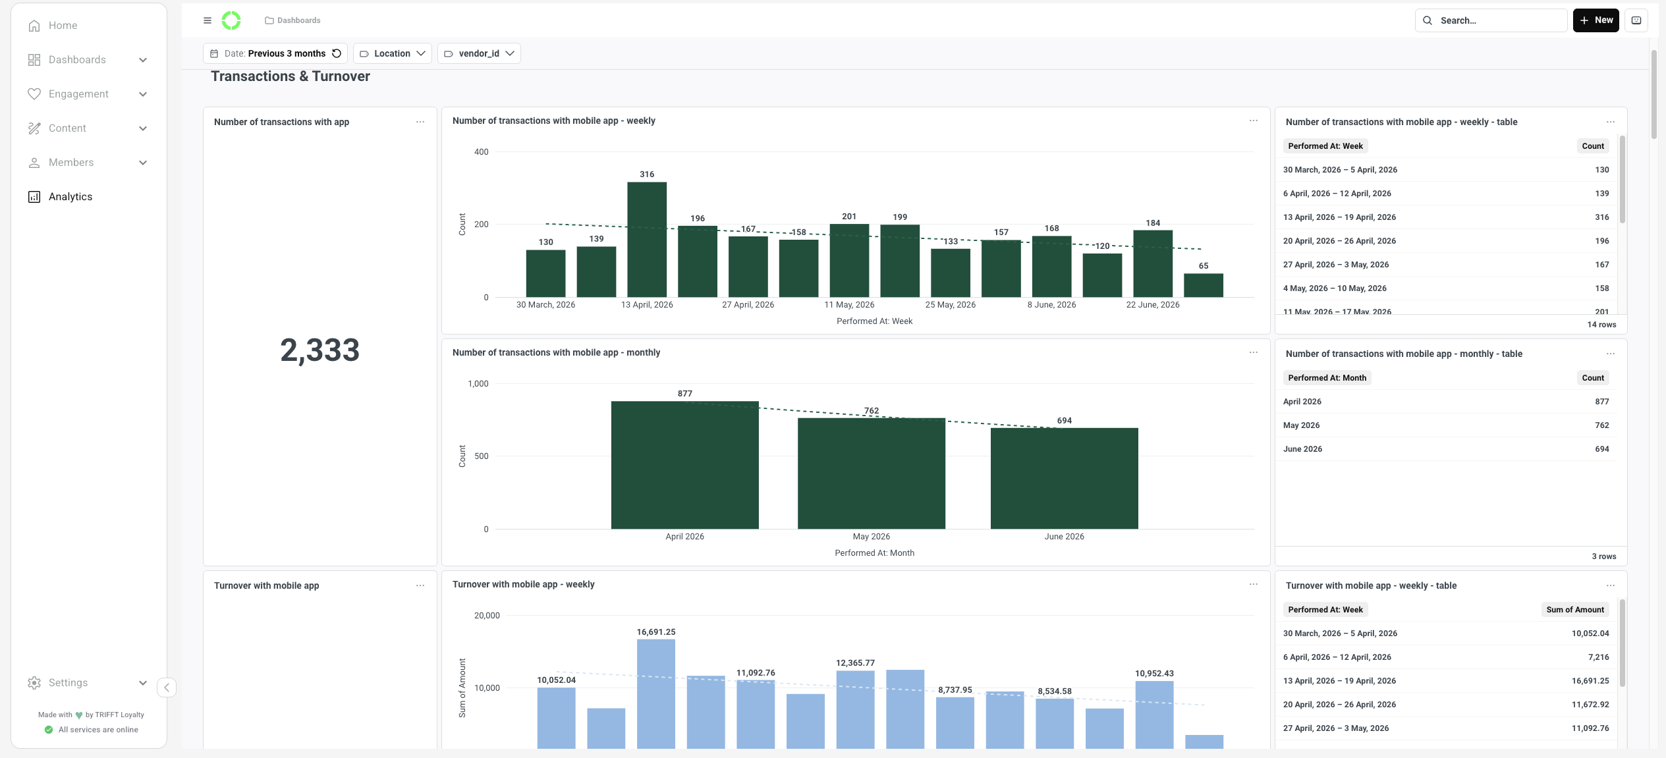Click the weekly transactions table scrollbar
Screen dimensions: 1666x758
pos(1622,179)
